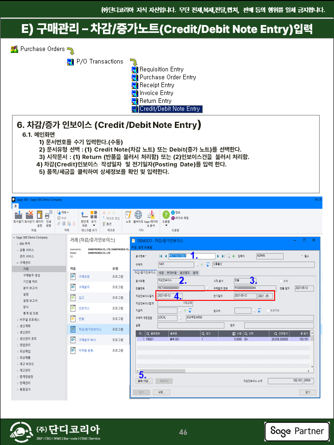334x445 pixels.
Task: Click the 도움말 question mark icon
Action: [166, 215]
